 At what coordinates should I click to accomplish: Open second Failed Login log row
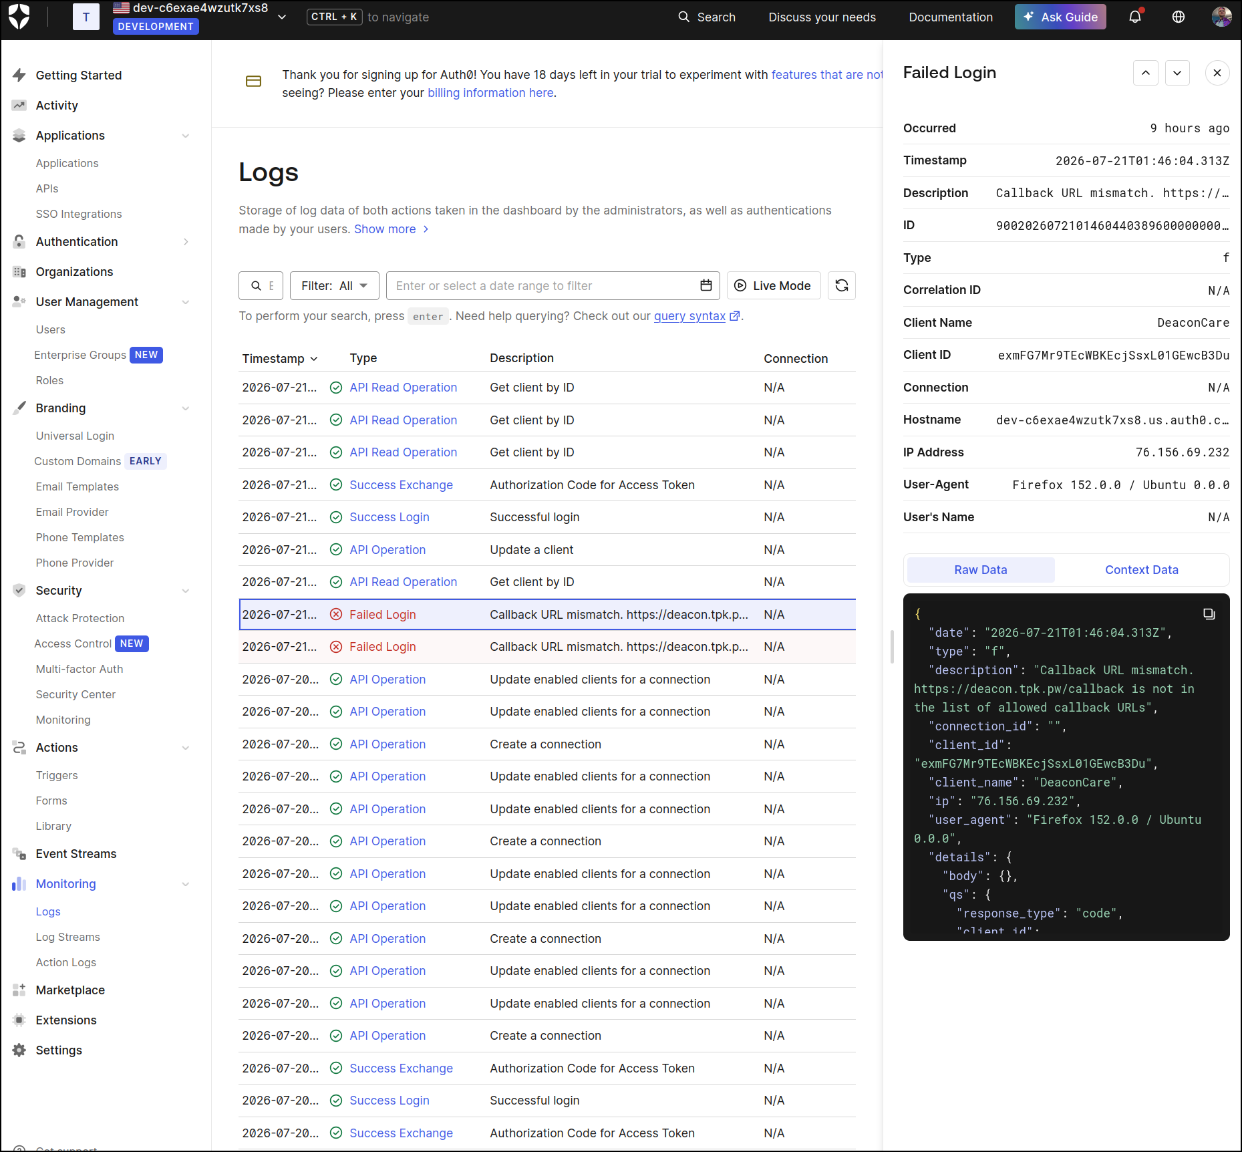tap(547, 647)
